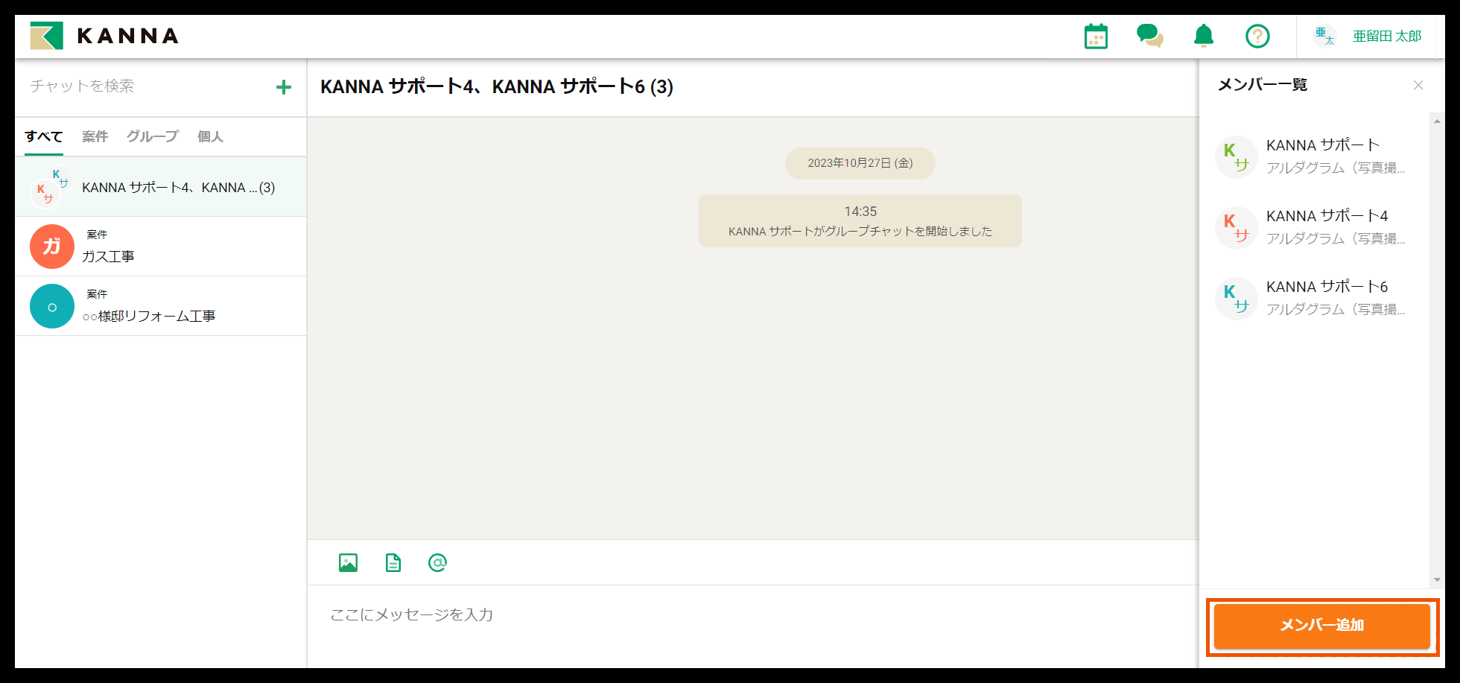
Task: Open the help question mark icon
Action: pos(1257,36)
